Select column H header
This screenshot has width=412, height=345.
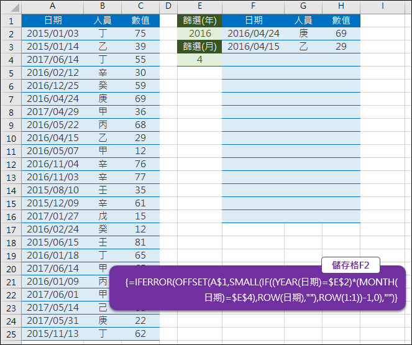[341, 7]
